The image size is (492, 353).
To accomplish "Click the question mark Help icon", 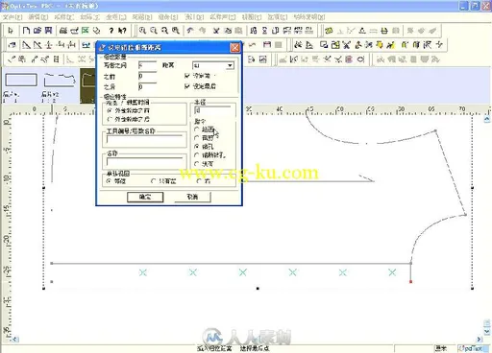I will pyautogui.click(x=111, y=31).
